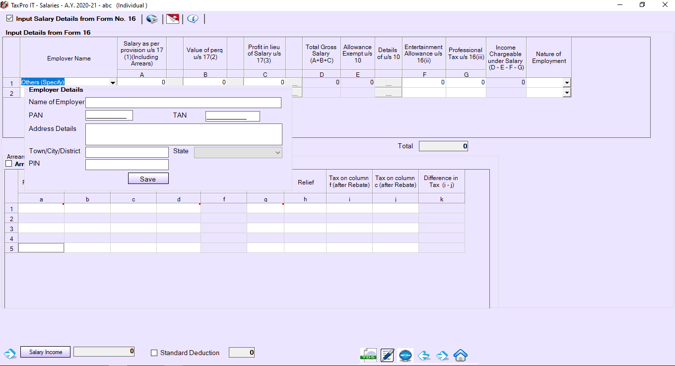The image size is (675, 366).
Task: Click 'Tax on column c (after Rebate)' header
Action: click(395, 182)
